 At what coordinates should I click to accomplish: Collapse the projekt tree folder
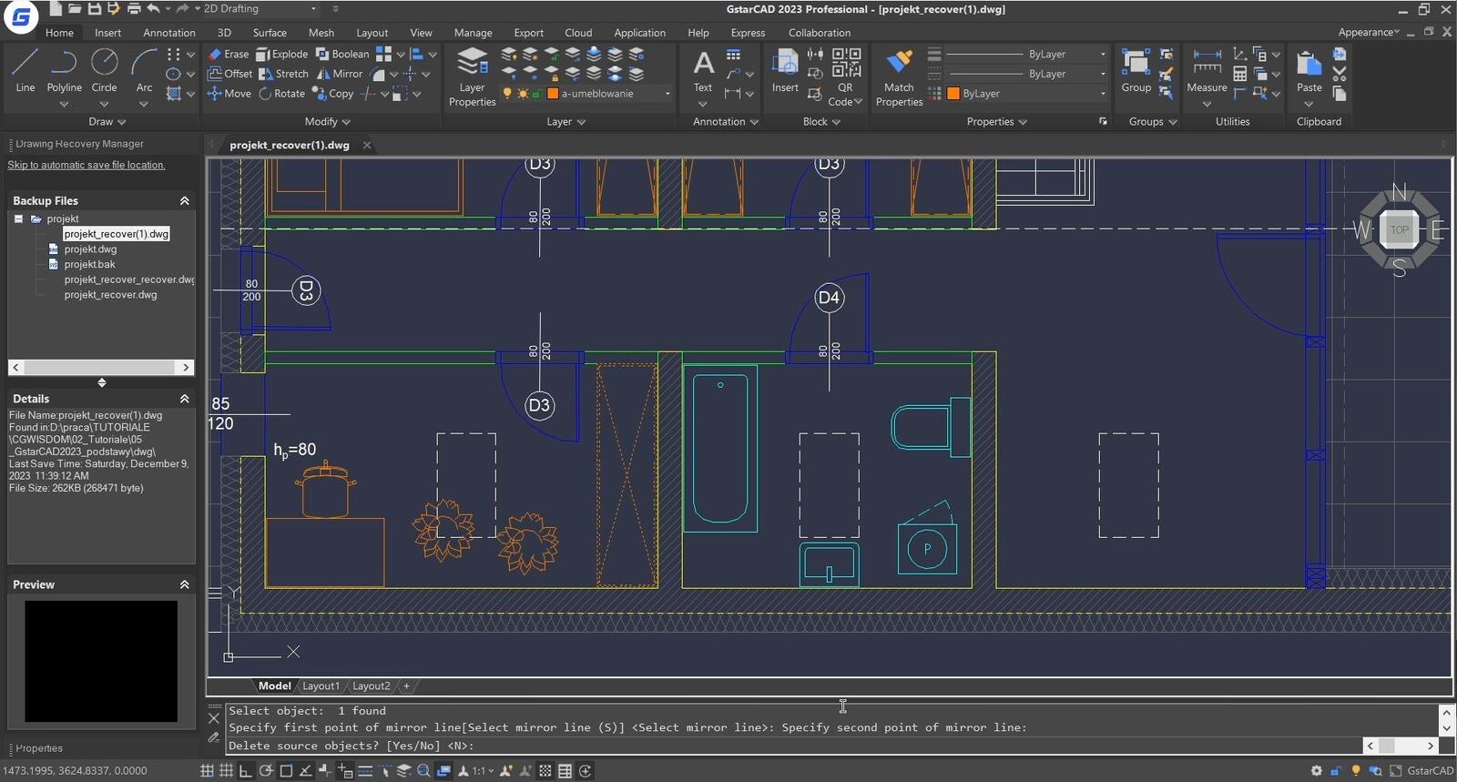(x=18, y=218)
